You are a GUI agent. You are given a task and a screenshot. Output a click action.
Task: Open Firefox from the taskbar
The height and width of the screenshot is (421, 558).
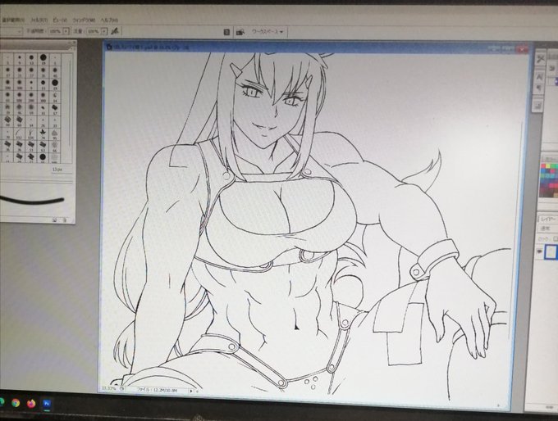pos(31,404)
